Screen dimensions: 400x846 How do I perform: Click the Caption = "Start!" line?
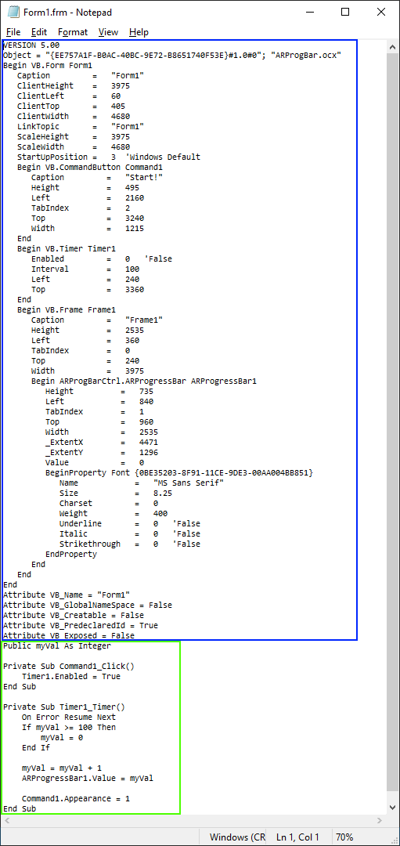[97, 178]
